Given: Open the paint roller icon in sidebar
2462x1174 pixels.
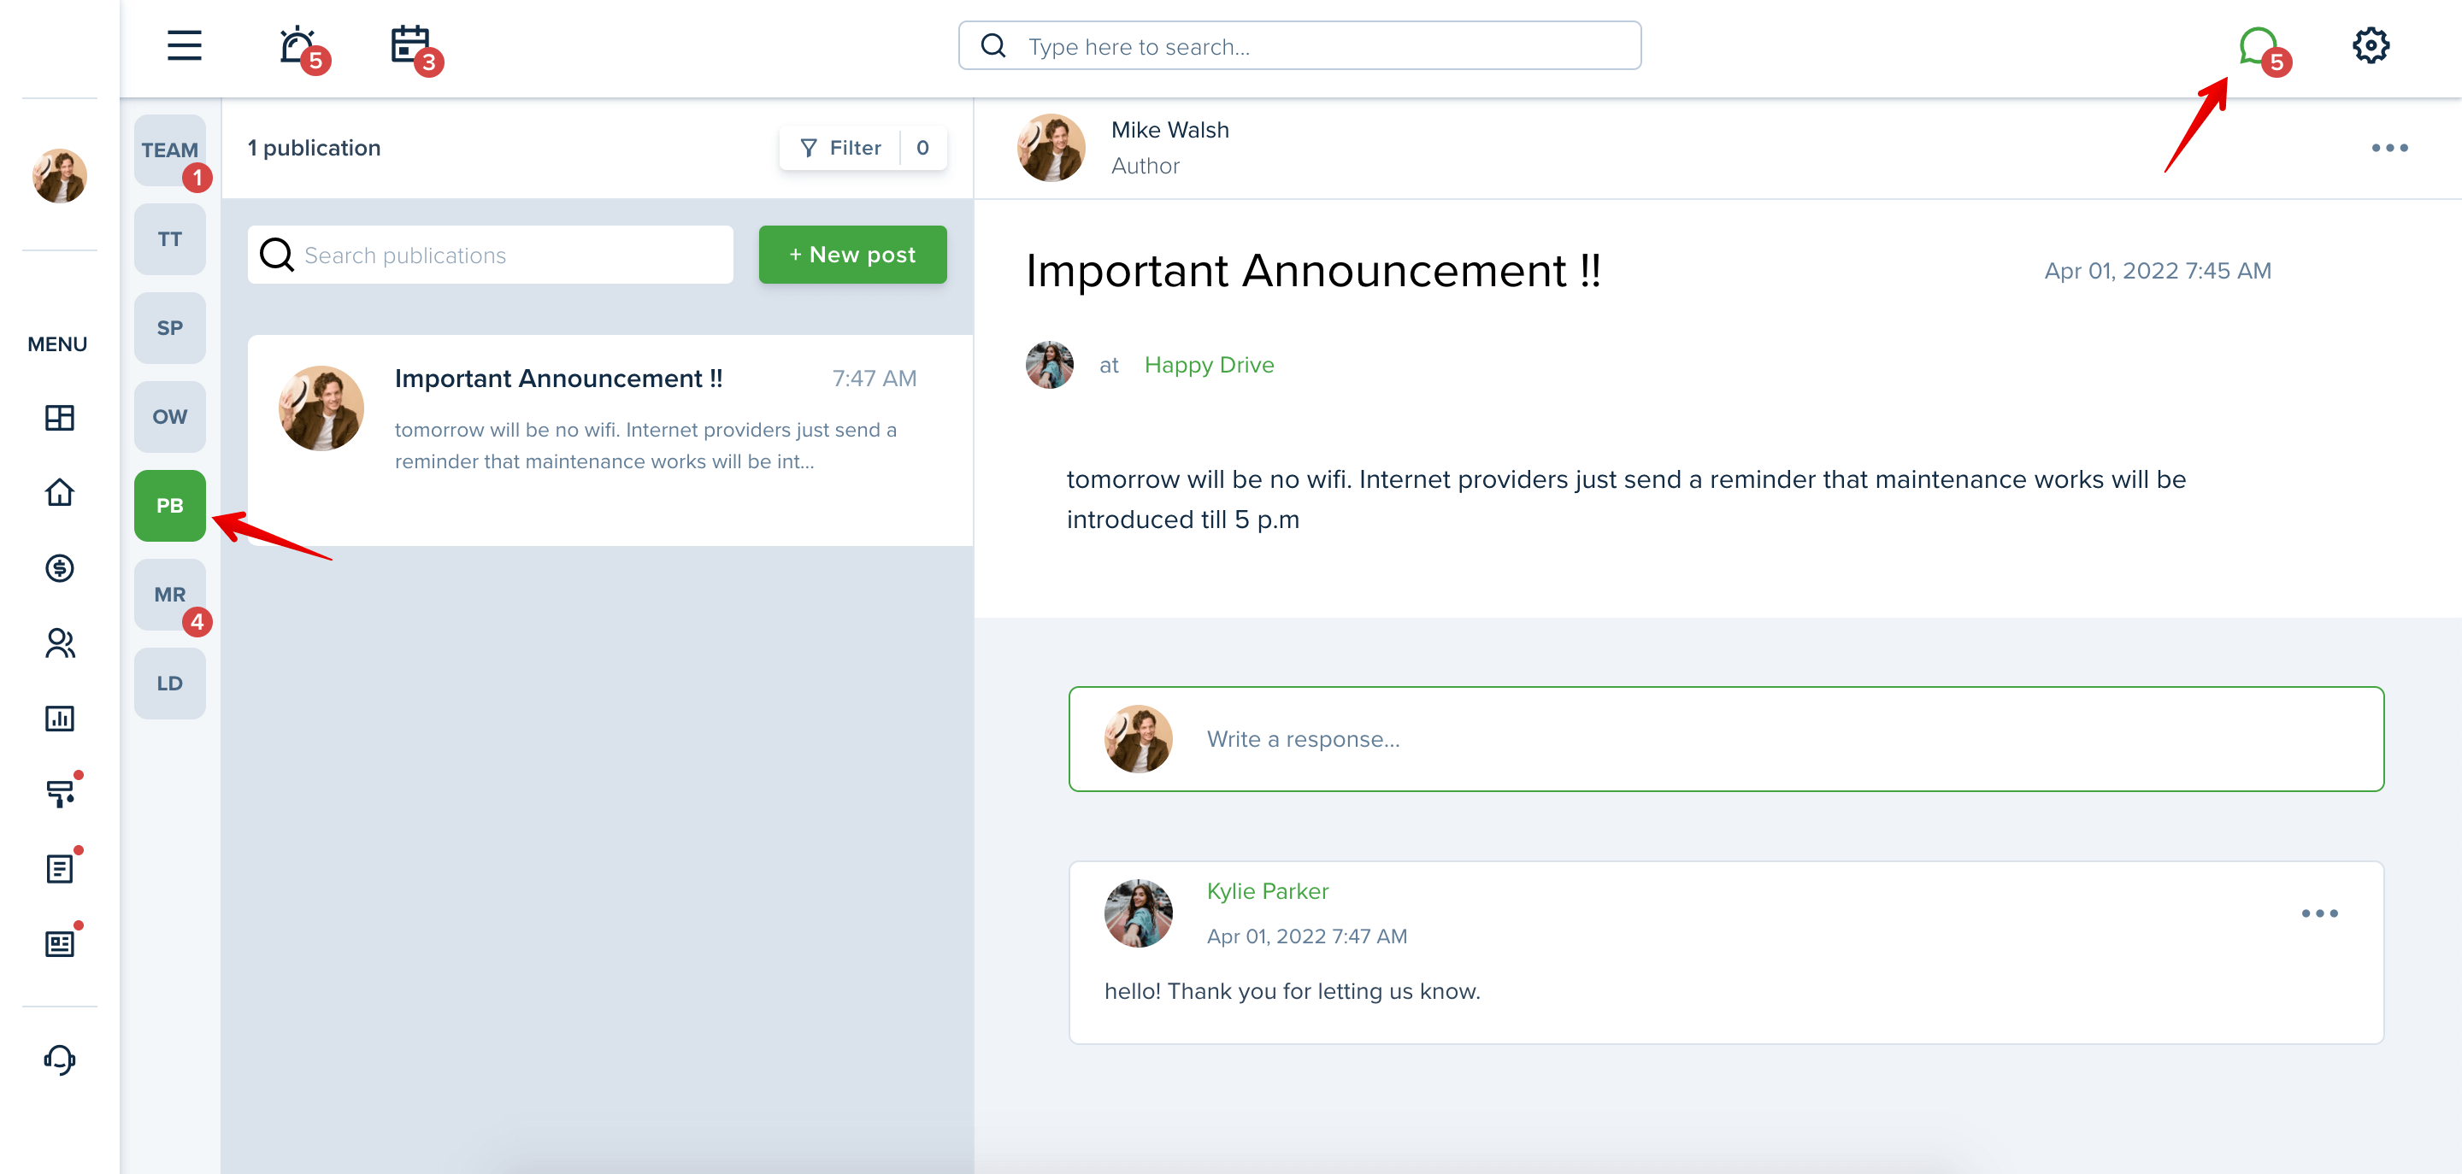Looking at the screenshot, I should 59,793.
